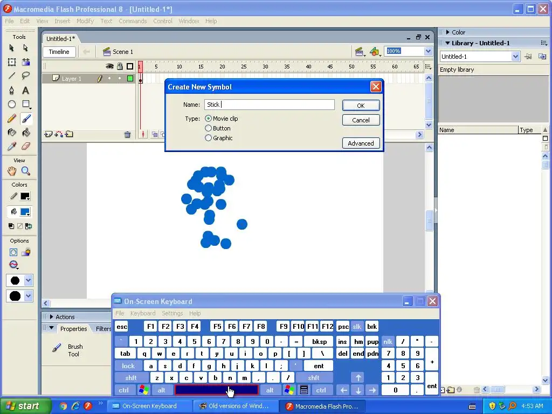Click the blue fill color swatch
This screenshot has width=552, height=414.
click(25, 211)
